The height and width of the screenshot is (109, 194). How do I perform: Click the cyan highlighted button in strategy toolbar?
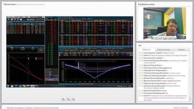pos(117,48)
